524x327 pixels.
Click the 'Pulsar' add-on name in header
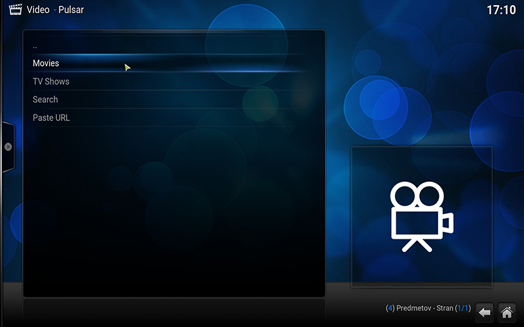pyautogui.click(x=71, y=10)
